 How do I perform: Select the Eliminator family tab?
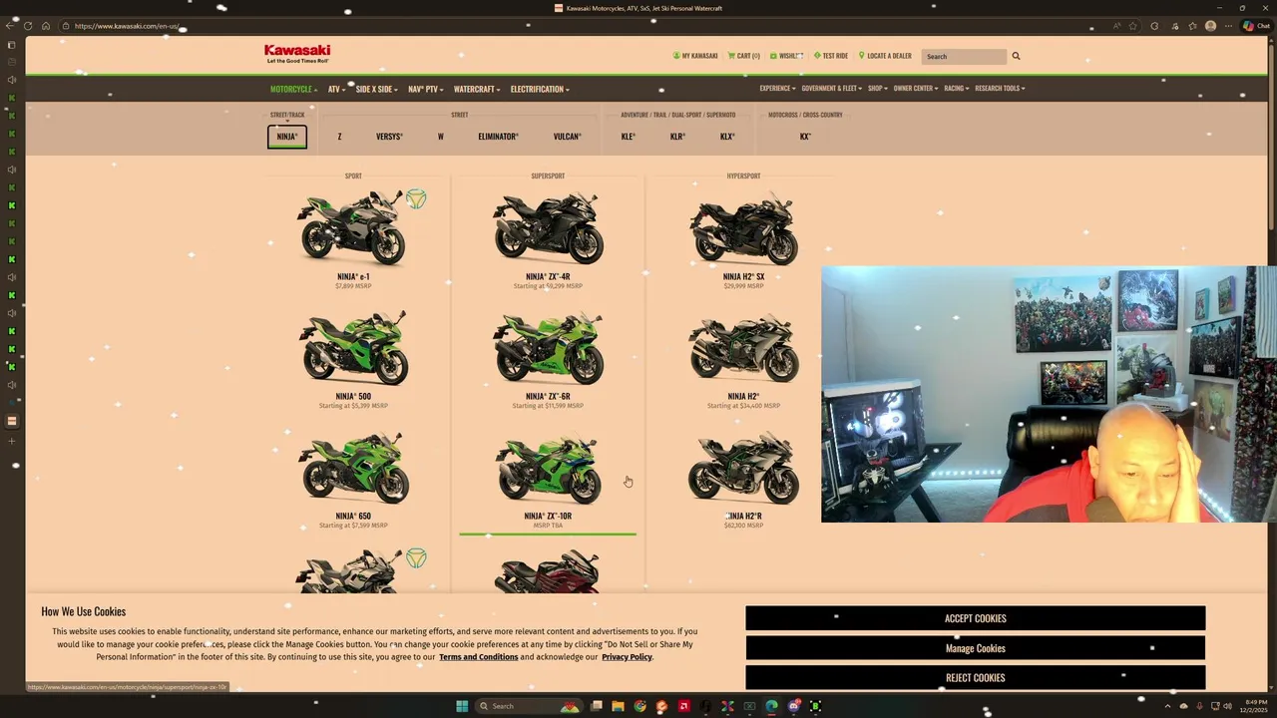tap(498, 137)
